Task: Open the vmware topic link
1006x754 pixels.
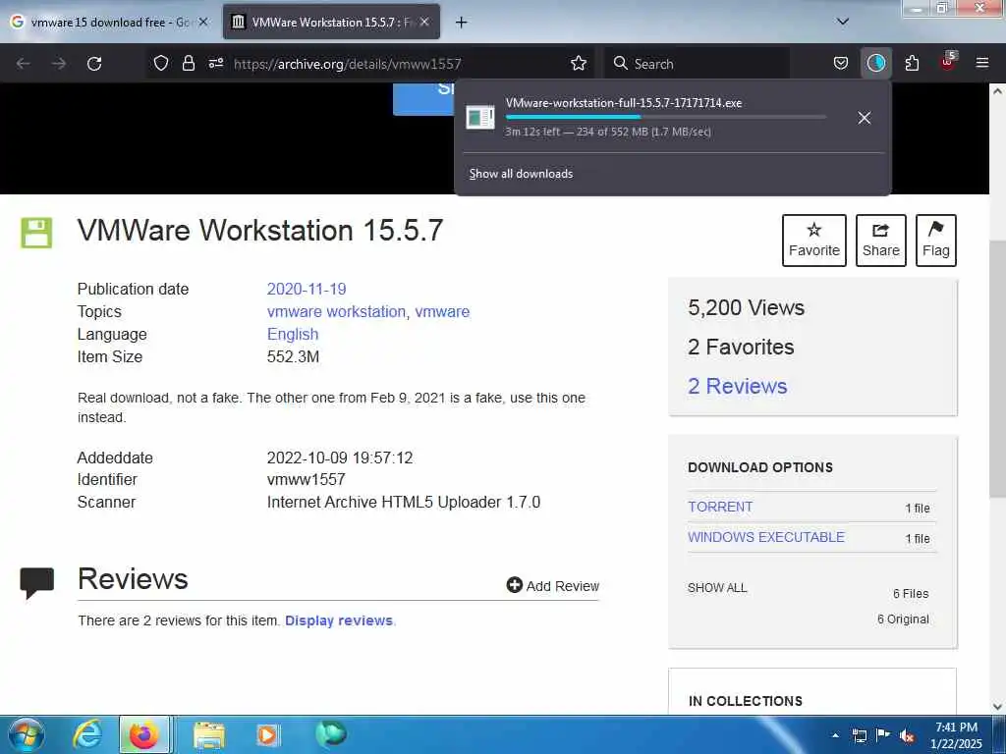Action: coord(443,311)
